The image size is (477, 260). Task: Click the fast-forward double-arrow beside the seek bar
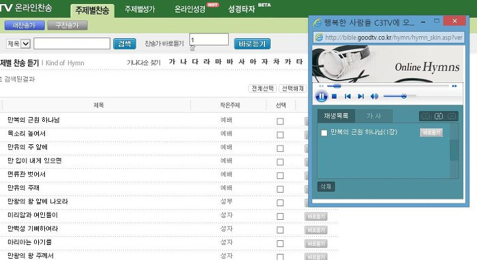(455, 86)
